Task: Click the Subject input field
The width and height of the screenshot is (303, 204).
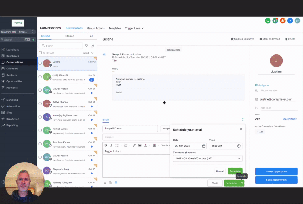Action: (136, 137)
